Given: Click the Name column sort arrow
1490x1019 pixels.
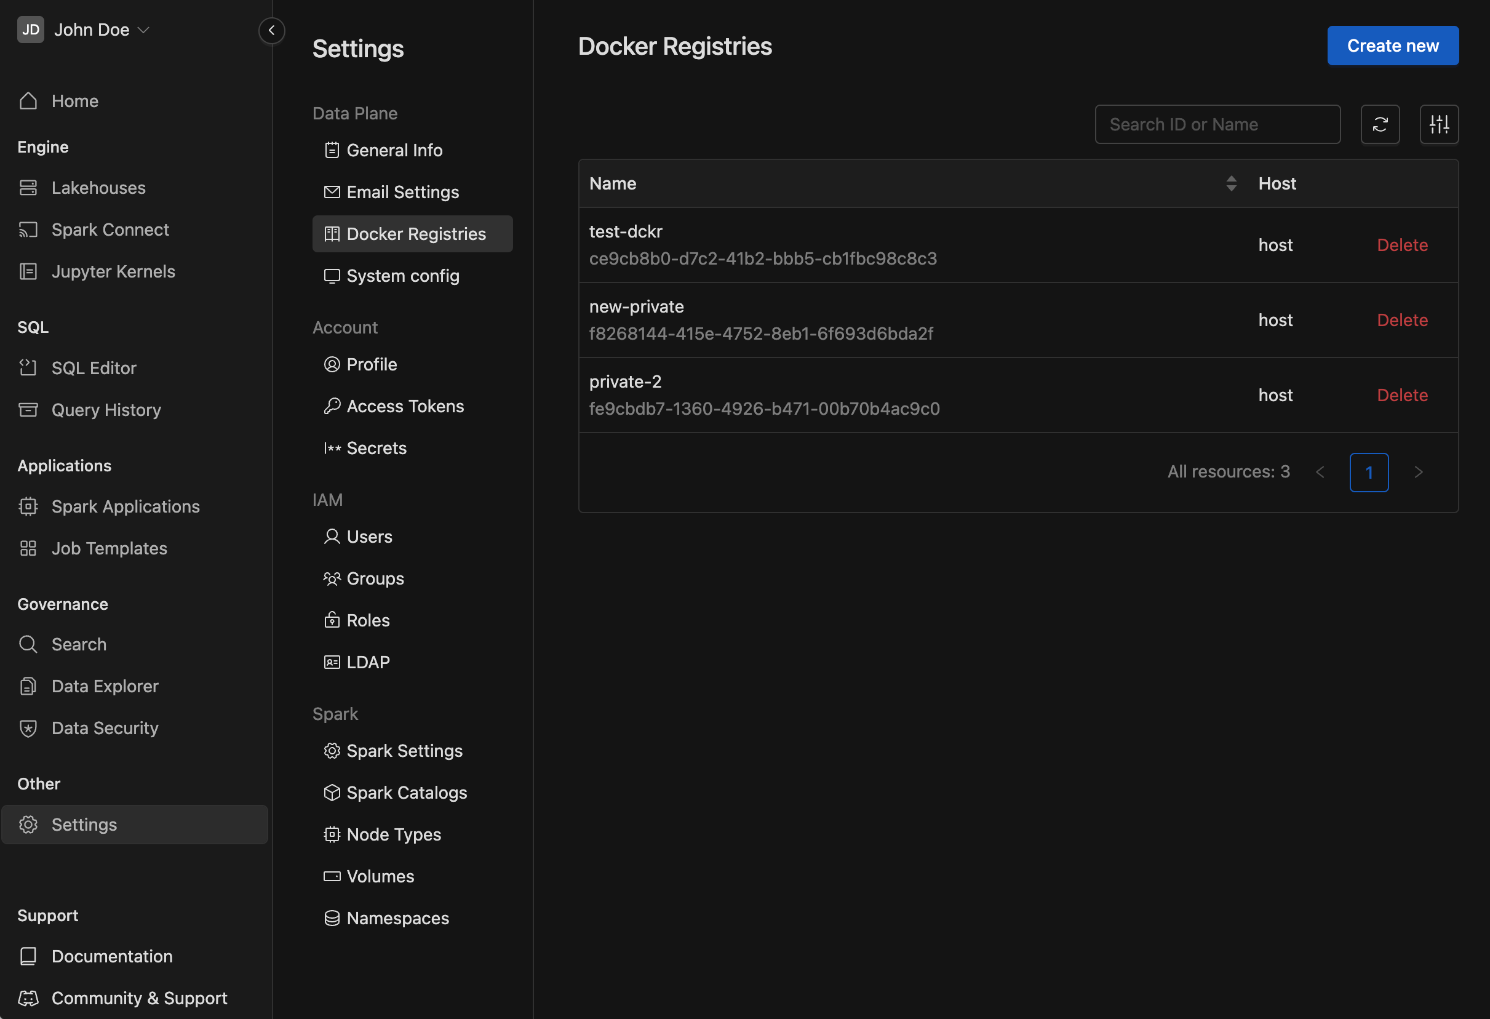Looking at the screenshot, I should 1231,183.
